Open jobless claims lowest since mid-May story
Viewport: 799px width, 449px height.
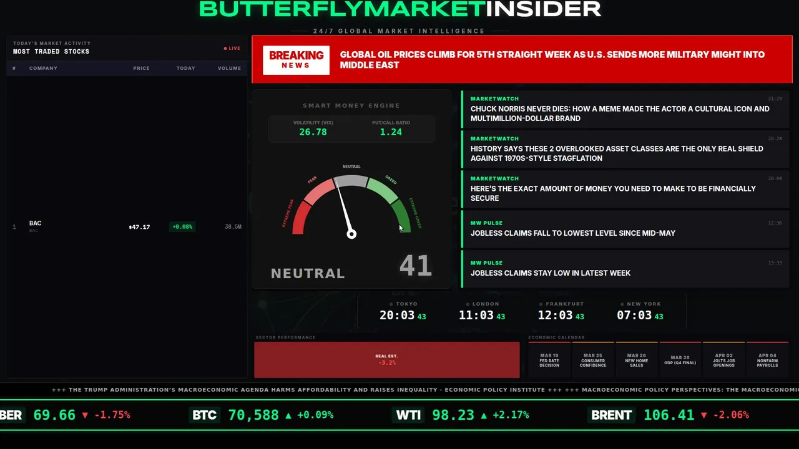coord(625,228)
